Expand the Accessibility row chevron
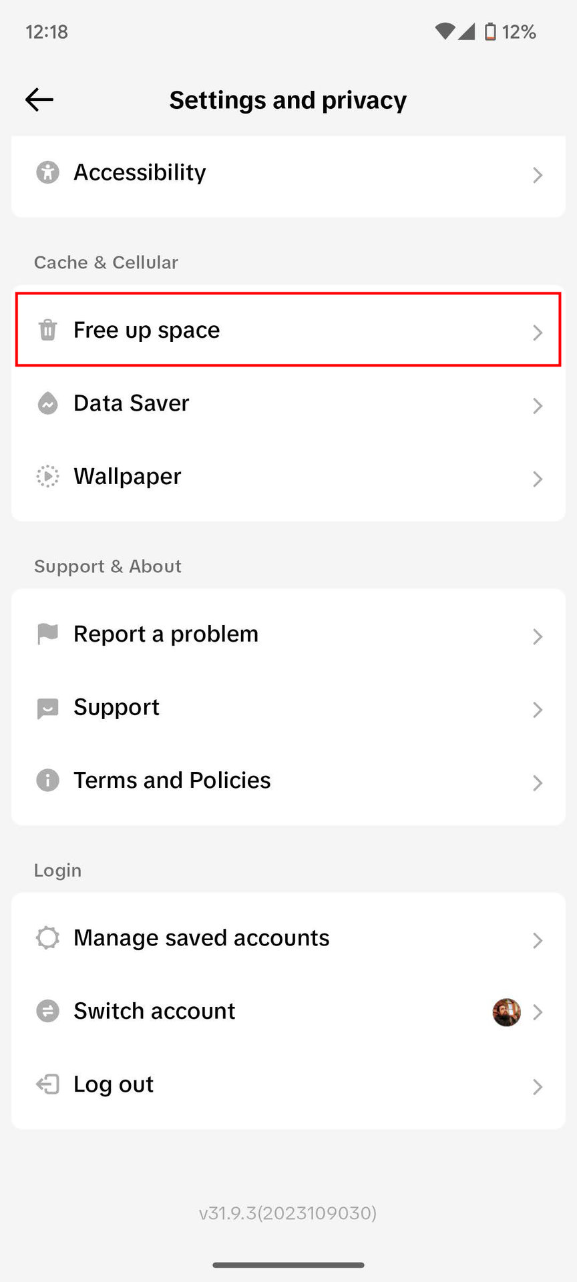The height and width of the screenshot is (1282, 577). (538, 175)
